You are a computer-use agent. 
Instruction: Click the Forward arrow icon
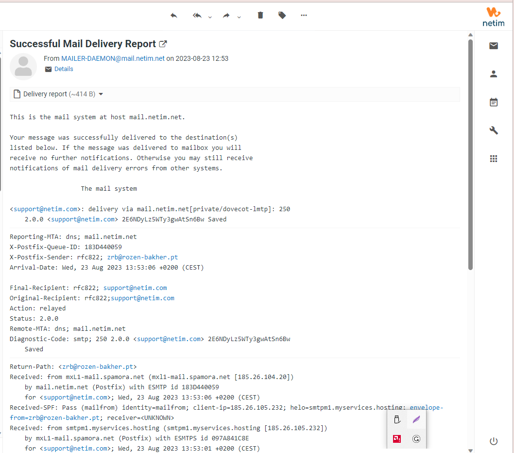coord(226,16)
